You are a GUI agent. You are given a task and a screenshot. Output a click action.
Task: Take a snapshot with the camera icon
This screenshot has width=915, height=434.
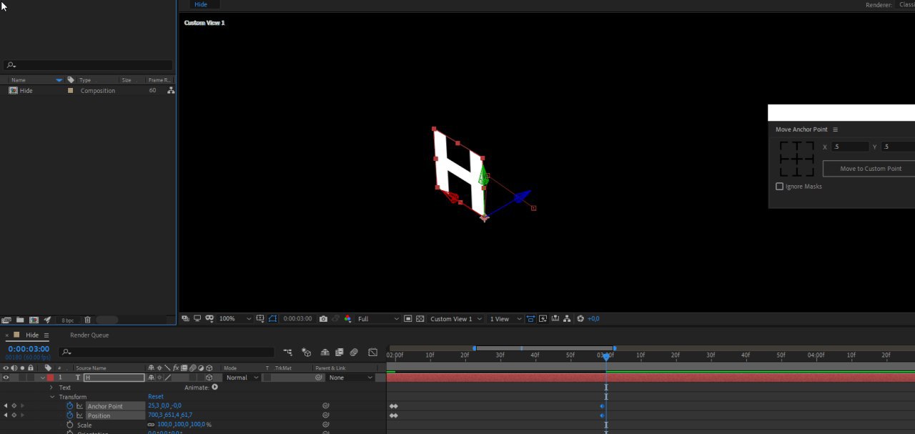(323, 319)
